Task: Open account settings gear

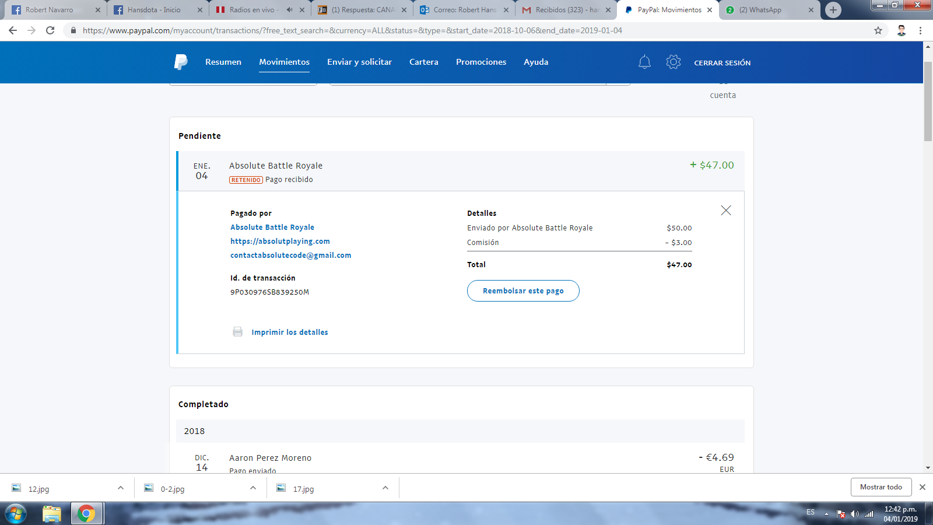Action: 674,62
